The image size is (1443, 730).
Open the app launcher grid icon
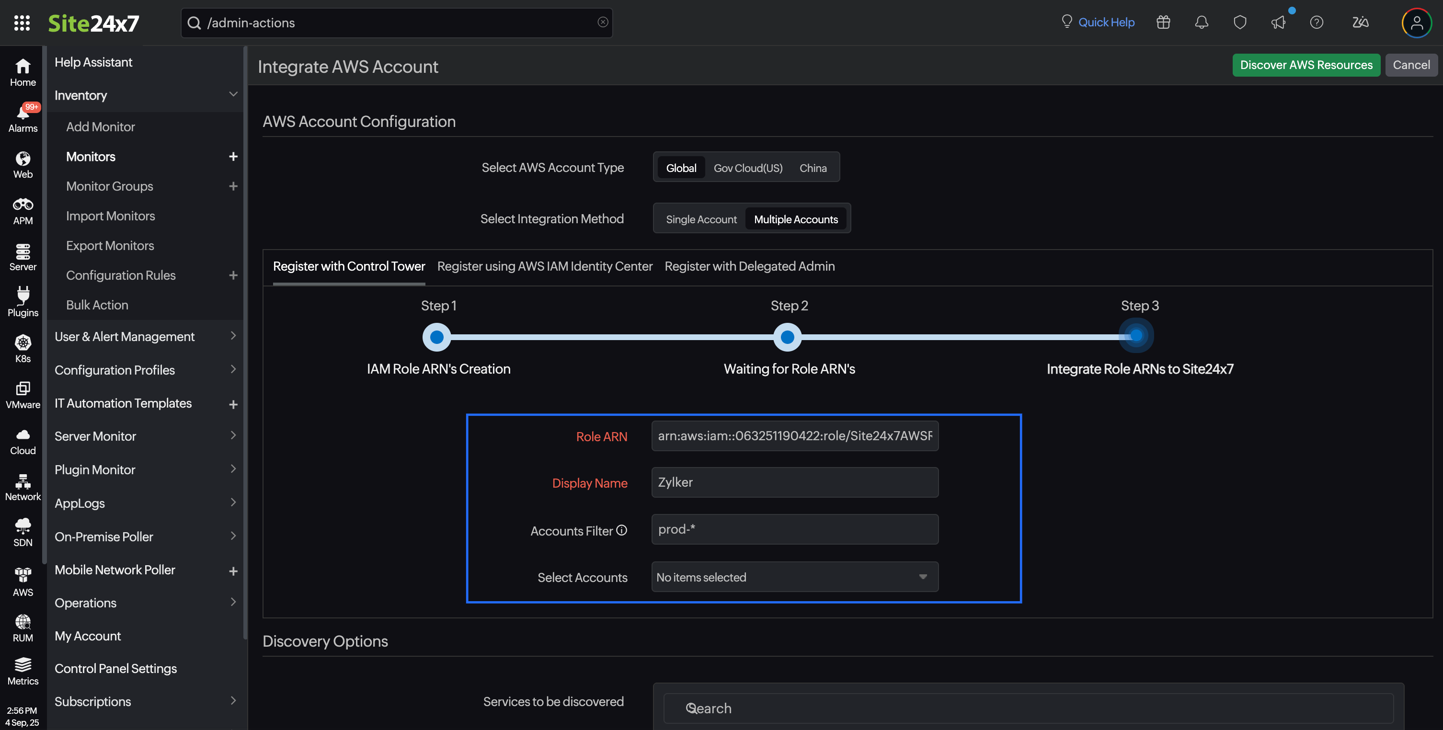(22, 23)
